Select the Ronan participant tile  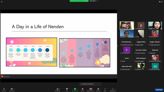[x=127, y=58]
